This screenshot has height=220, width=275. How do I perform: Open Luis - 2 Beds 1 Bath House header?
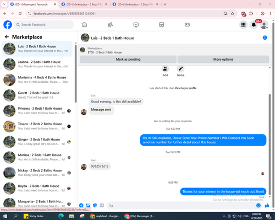pyautogui.click(x=112, y=38)
